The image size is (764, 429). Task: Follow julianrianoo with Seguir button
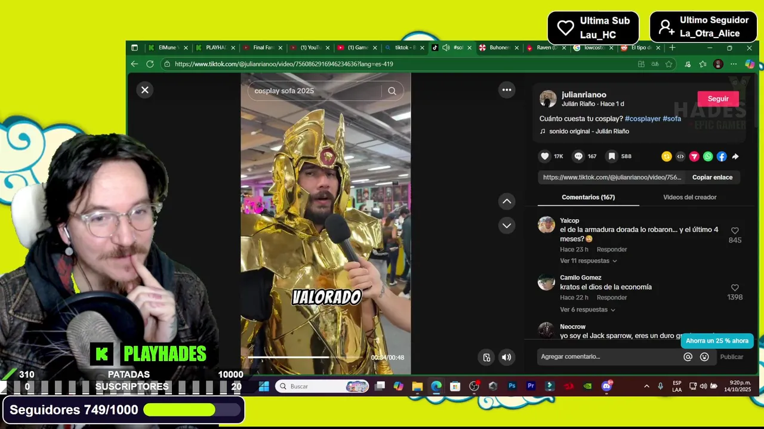[x=718, y=99]
